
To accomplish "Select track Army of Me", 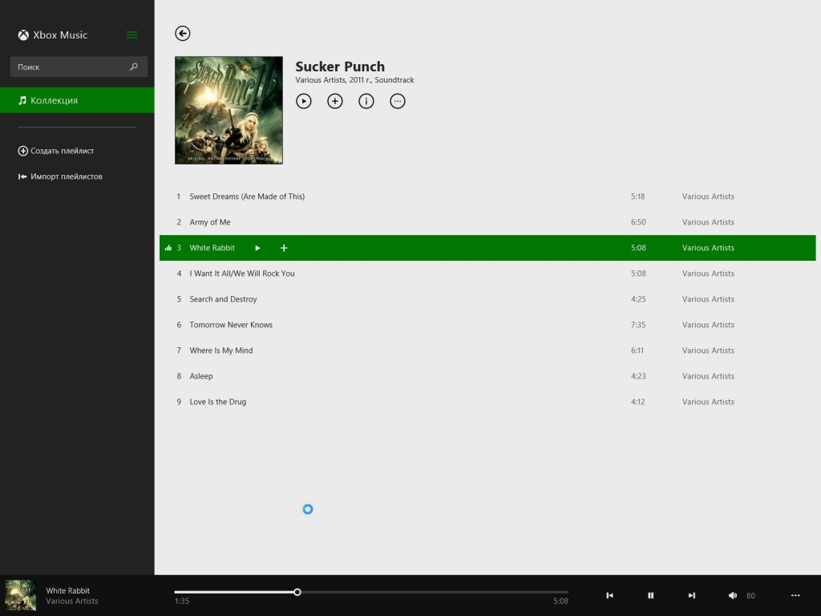I will tap(487, 222).
